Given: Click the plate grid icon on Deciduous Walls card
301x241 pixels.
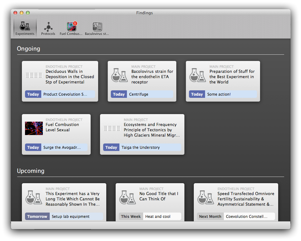Looking at the screenshot, I should coord(34,75).
